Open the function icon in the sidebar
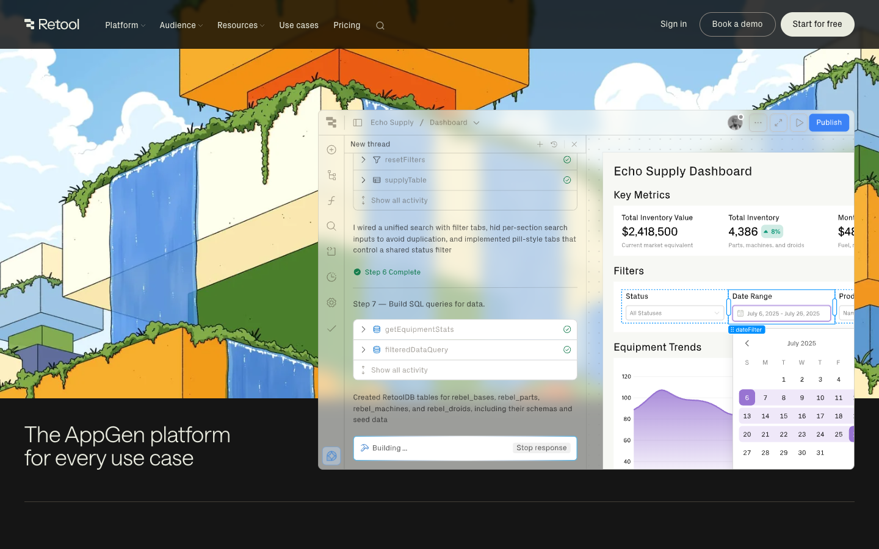The width and height of the screenshot is (879, 549). click(x=331, y=201)
